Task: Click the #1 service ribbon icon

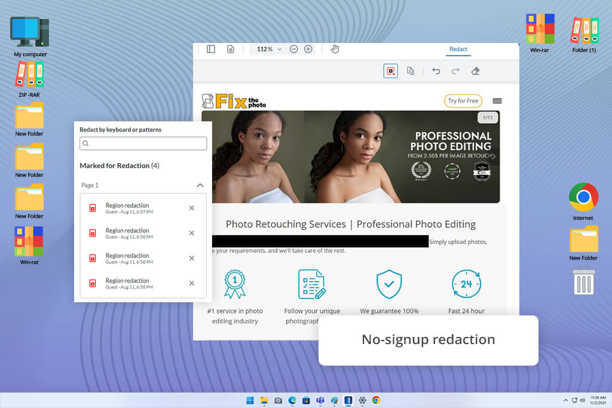Action: click(x=234, y=284)
